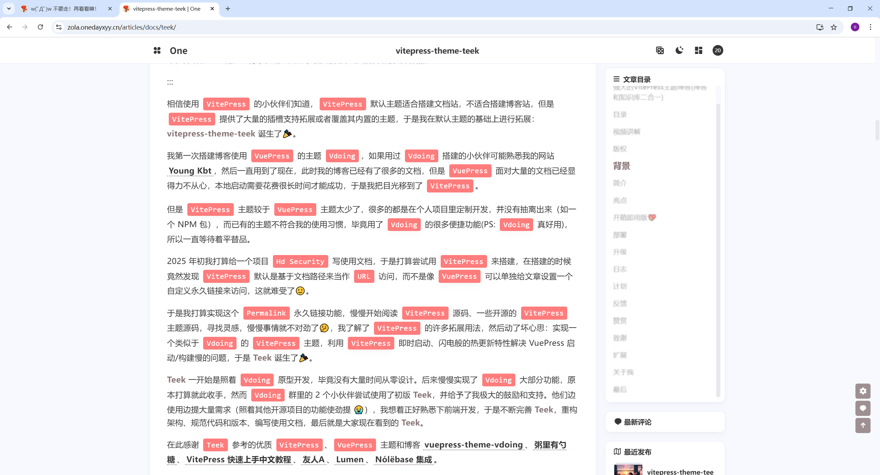
Task: Click the table of contents list icon
Action: [616, 79]
